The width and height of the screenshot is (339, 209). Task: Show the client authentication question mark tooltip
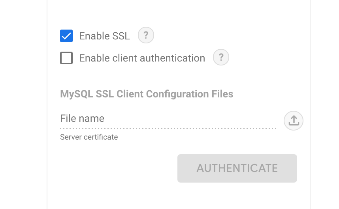click(x=221, y=58)
